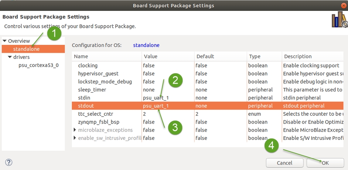The width and height of the screenshot is (348, 170).
Task: Click the help question mark icon
Action: click(x=9, y=162)
